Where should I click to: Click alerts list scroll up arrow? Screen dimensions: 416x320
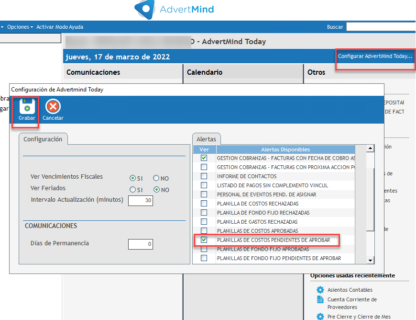click(370, 149)
